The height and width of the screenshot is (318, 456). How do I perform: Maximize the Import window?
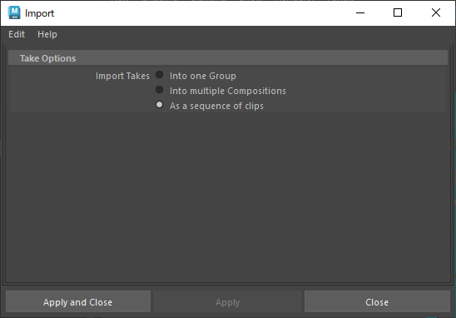pyautogui.click(x=398, y=12)
